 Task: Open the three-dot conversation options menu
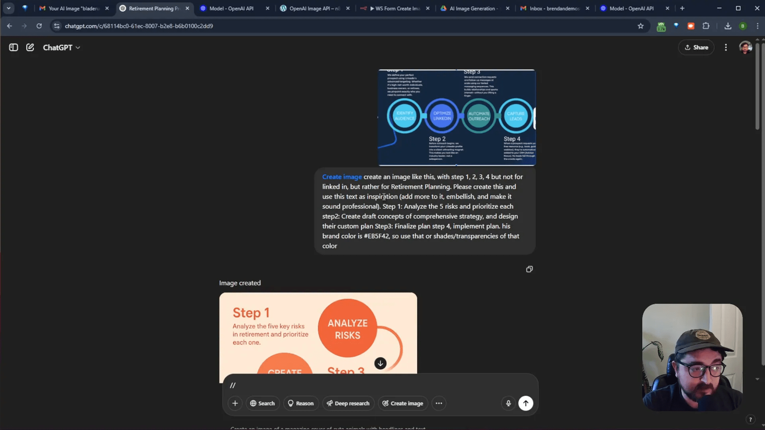[726, 47]
